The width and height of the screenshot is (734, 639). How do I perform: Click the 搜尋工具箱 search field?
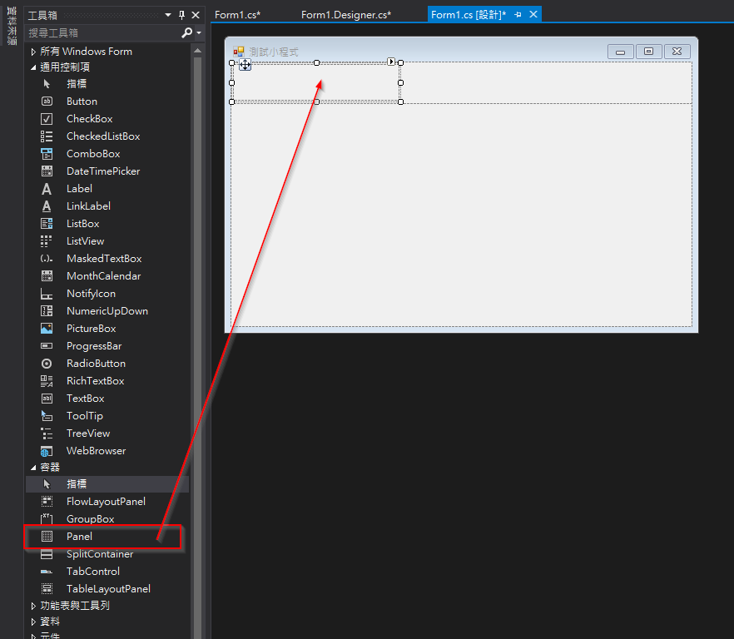[x=100, y=32]
